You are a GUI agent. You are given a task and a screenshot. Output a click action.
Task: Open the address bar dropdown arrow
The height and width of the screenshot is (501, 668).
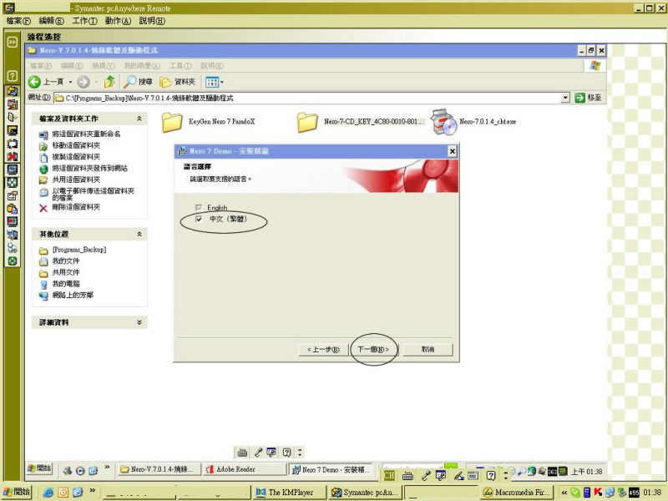pyautogui.click(x=565, y=98)
